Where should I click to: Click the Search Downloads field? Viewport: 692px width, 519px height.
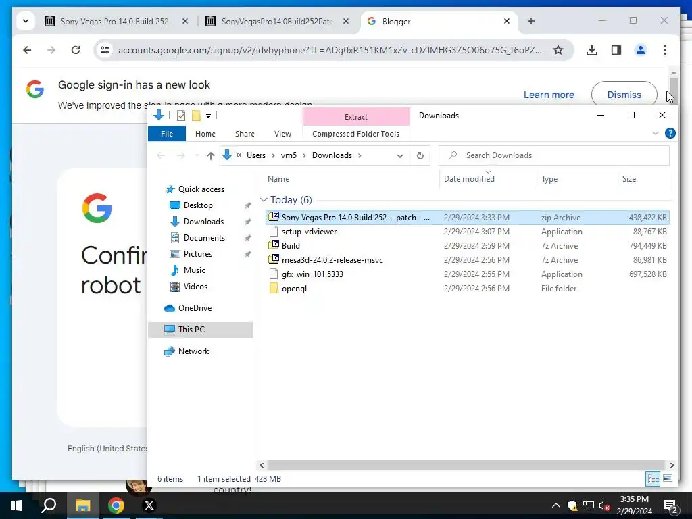[x=554, y=155]
